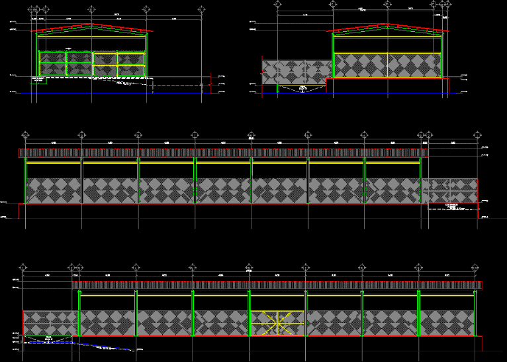
Task: Click white annotation text below middle elevation annex
Action: coord(453,207)
